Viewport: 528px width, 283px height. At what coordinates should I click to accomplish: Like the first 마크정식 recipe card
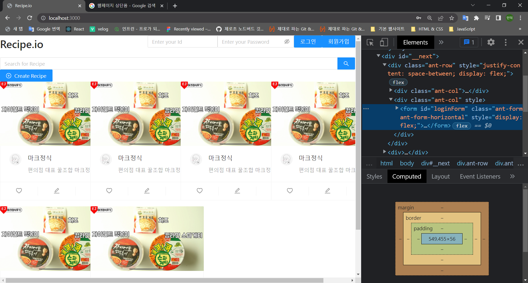click(19, 191)
